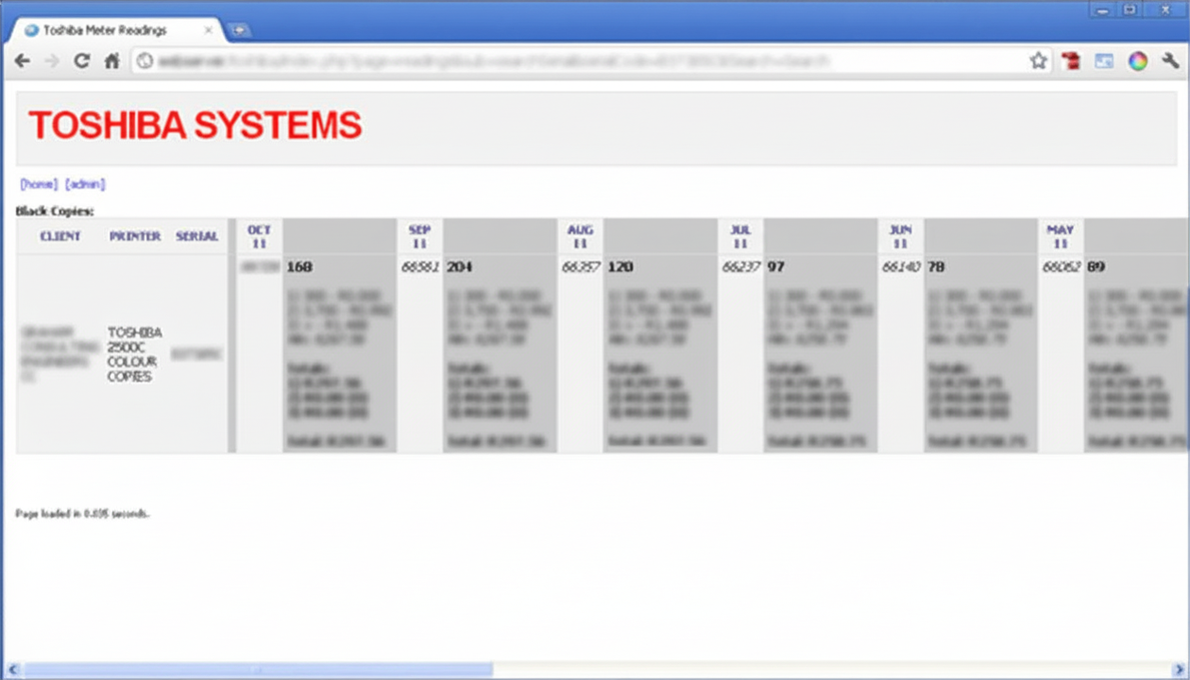
Task: Click the 89 copies value
Action: click(1096, 267)
